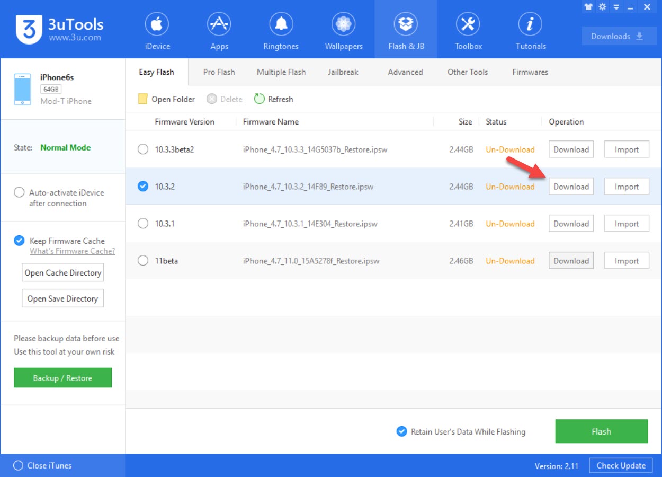This screenshot has height=477, width=662.
Task: Open the Toolbox wrench icon
Action: point(468,24)
